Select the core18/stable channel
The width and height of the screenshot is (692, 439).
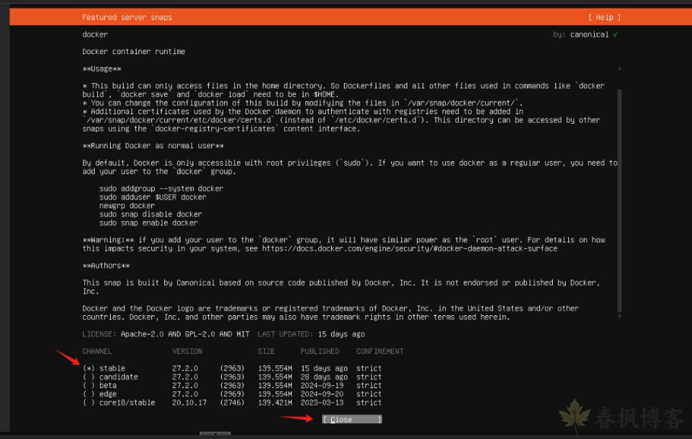point(89,402)
